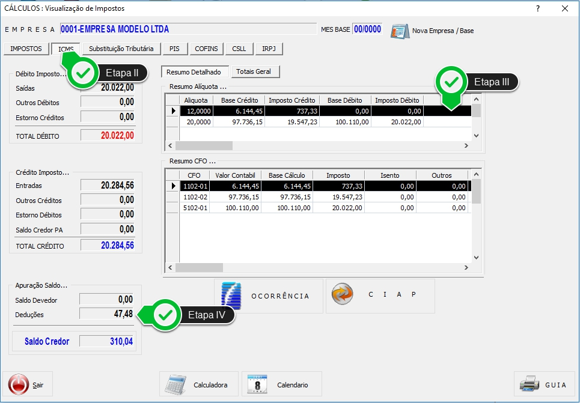Switch to the IRPJ tab

(269, 49)
